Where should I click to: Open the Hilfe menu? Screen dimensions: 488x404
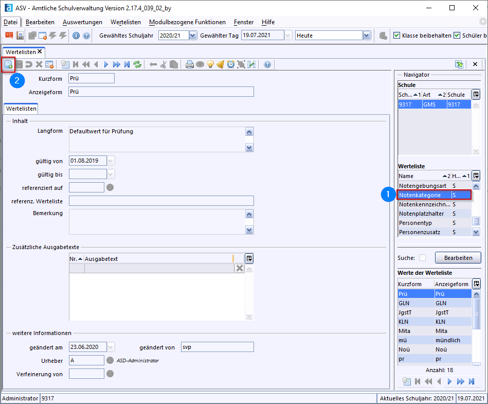coord(268,22)
